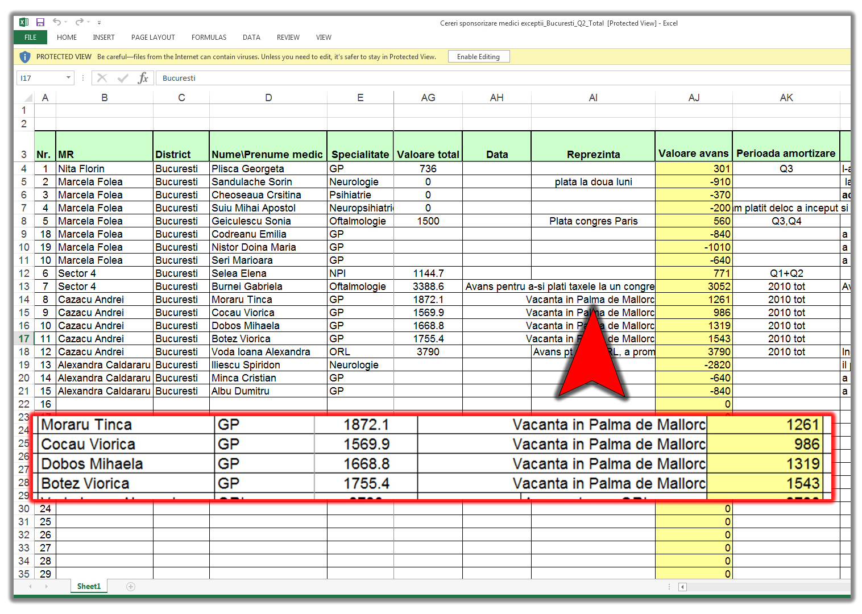Click the Insert Function fx icon
This screenshot has height=614, width=862.
coord(143,78)
